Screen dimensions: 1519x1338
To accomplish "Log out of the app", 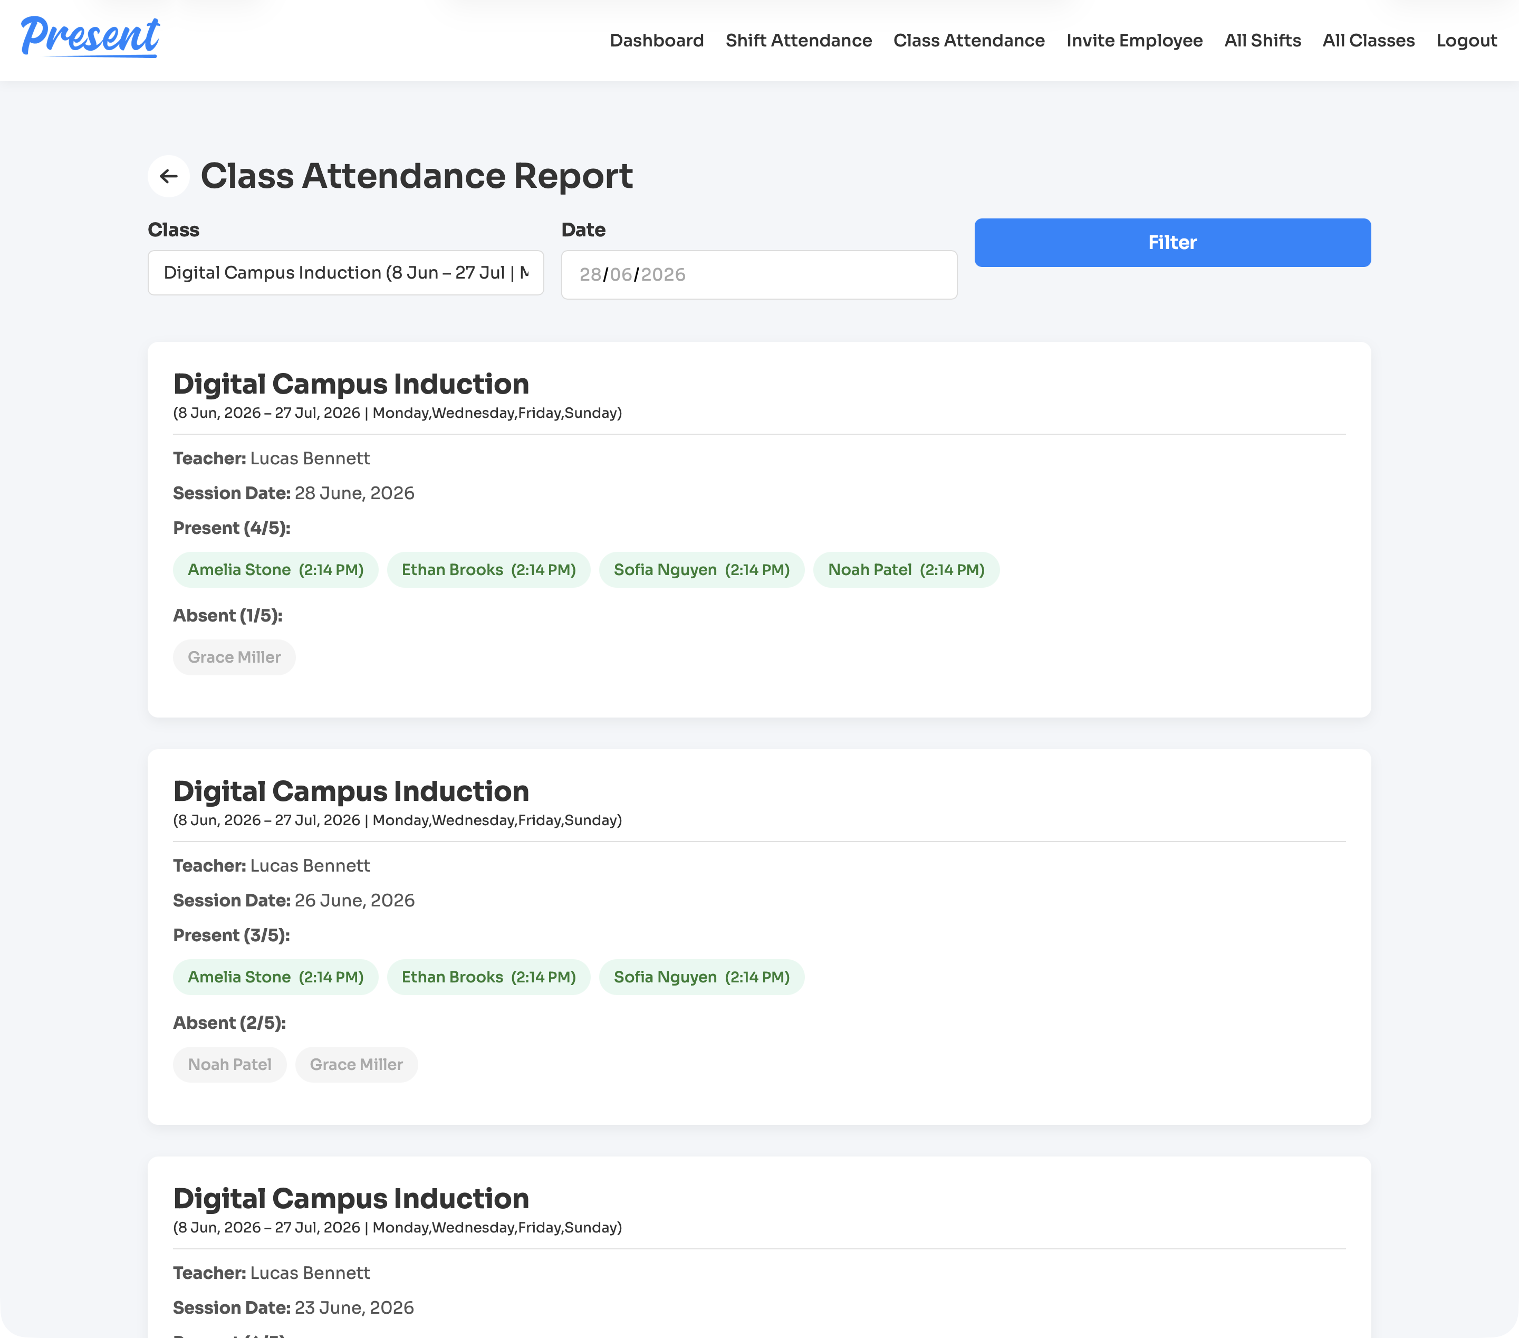I will click(x=1466, y=41).
